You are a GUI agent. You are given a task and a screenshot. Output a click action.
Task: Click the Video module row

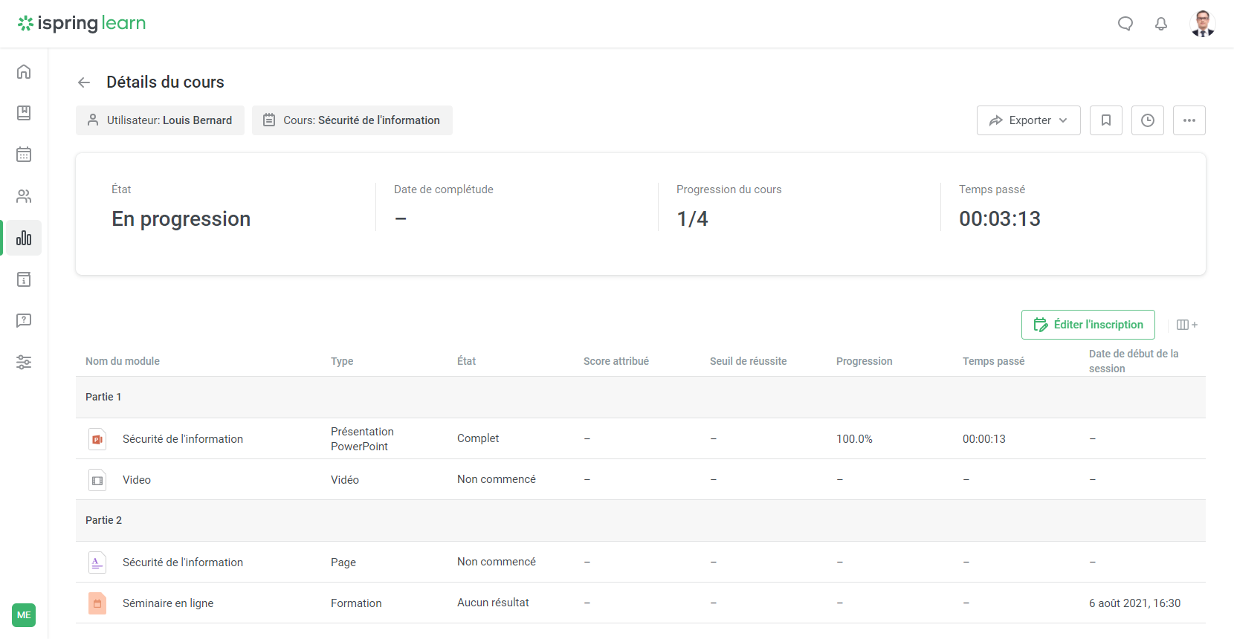[137, 480]
